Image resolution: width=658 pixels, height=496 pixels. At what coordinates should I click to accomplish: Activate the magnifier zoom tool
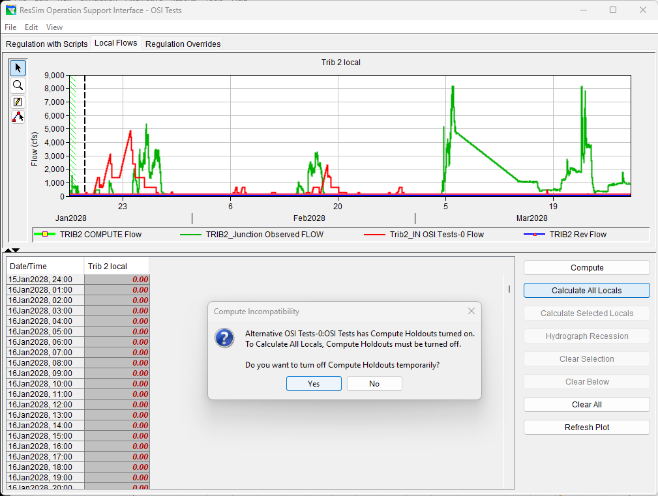(x=18, y=85)
